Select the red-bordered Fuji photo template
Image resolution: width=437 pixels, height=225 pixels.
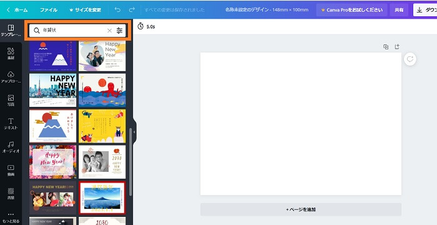(x=102, y=198)
